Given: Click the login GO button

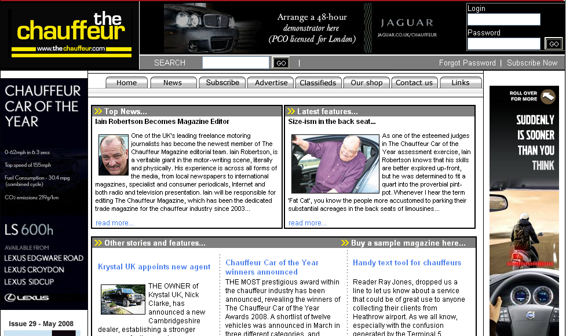Looking at the screenshot, I should coord(554,43).
